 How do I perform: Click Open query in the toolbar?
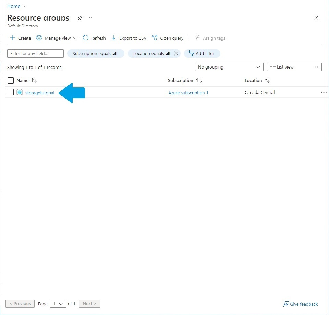168,38
